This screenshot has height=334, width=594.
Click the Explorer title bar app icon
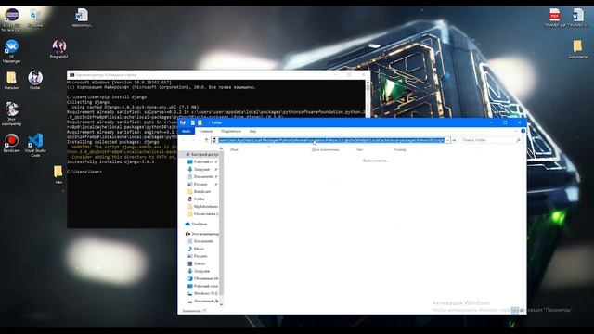click(x=183, y=122)
